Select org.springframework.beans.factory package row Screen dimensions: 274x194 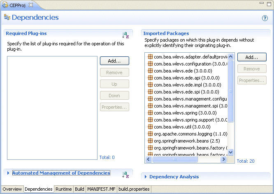coord(187,147)
